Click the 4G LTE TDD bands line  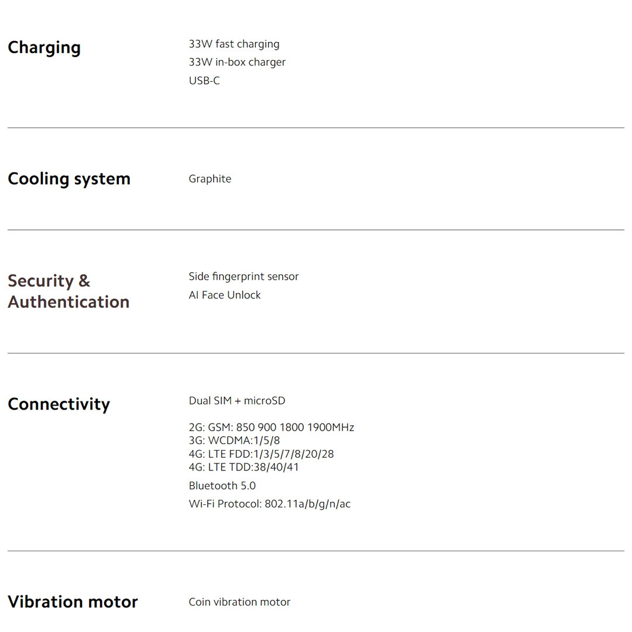(243, 467)
